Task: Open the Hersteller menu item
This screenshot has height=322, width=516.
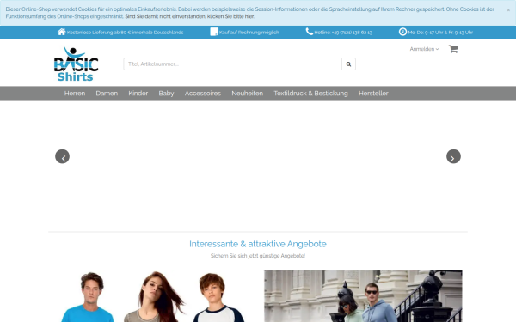Action: coord(373,94)
